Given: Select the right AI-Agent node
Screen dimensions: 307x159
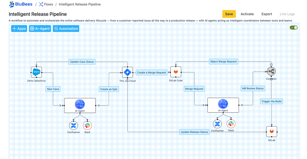Looking at the screenshot, I should [223, 105].
